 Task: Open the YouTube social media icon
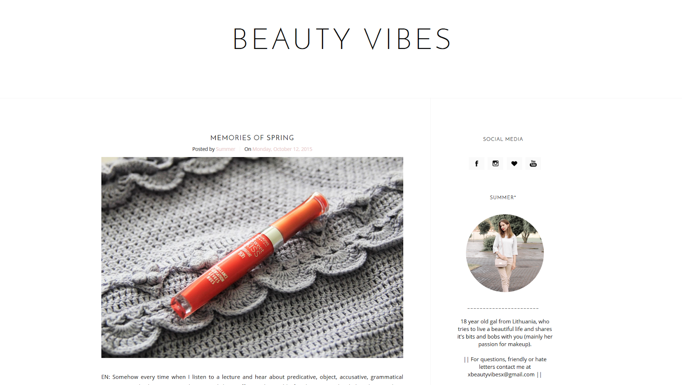[x=533, y=164]
